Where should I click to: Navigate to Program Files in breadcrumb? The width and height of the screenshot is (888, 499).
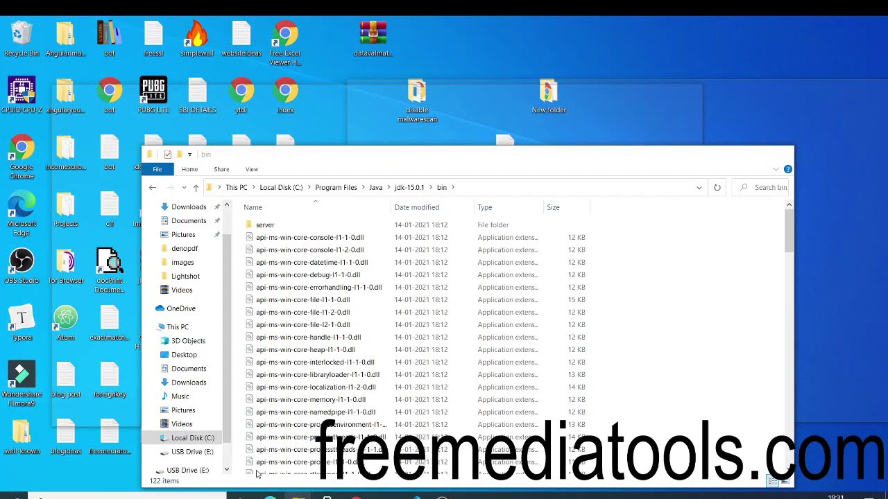pos(336,188)
